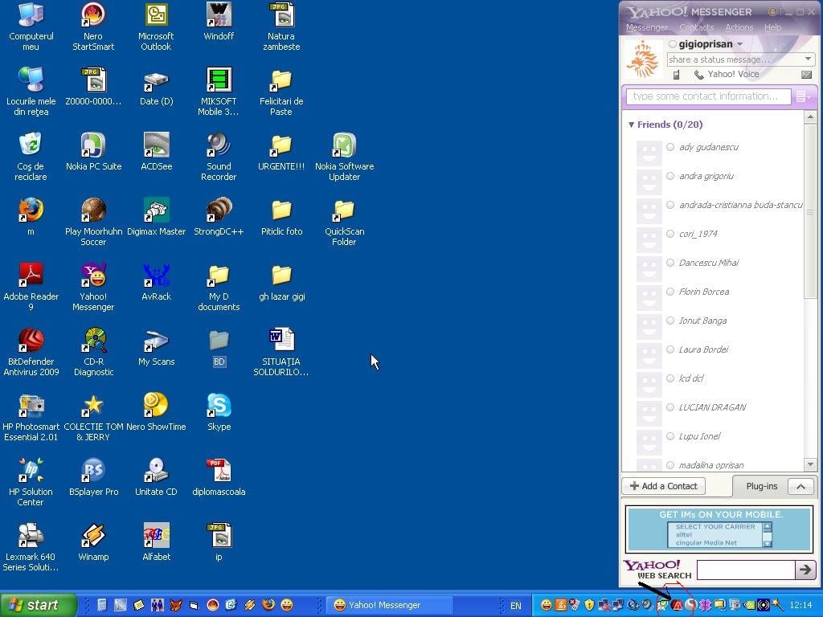The width and height of the screenshot is (823, 617).
Task: Select Yahoo! Messenger desktop shortcut
Action: click(93, 287)
